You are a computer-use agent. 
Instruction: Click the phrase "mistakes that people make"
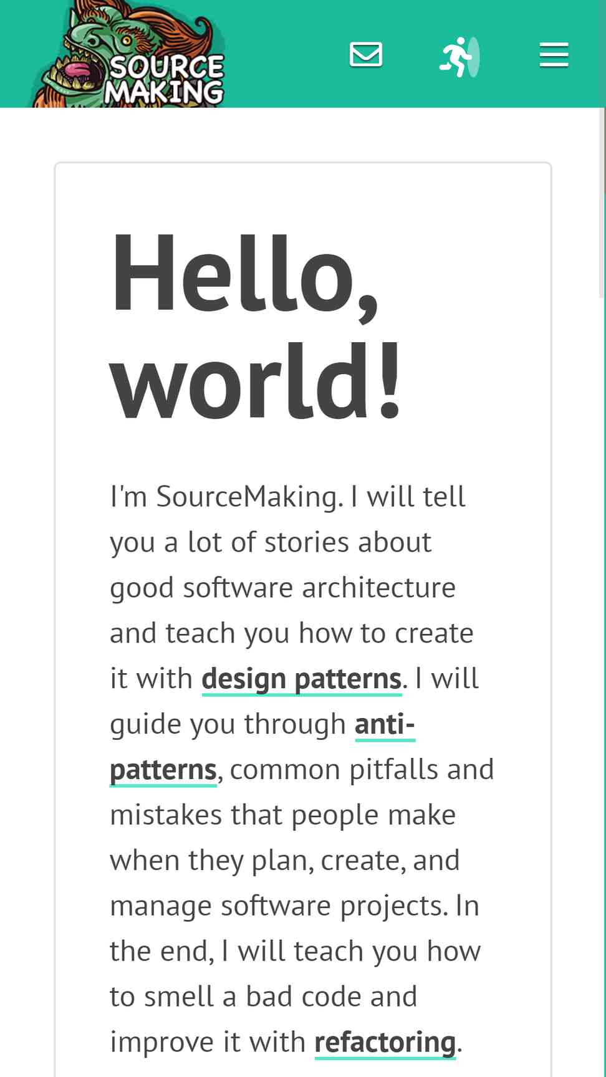click(x=283, y=815)
